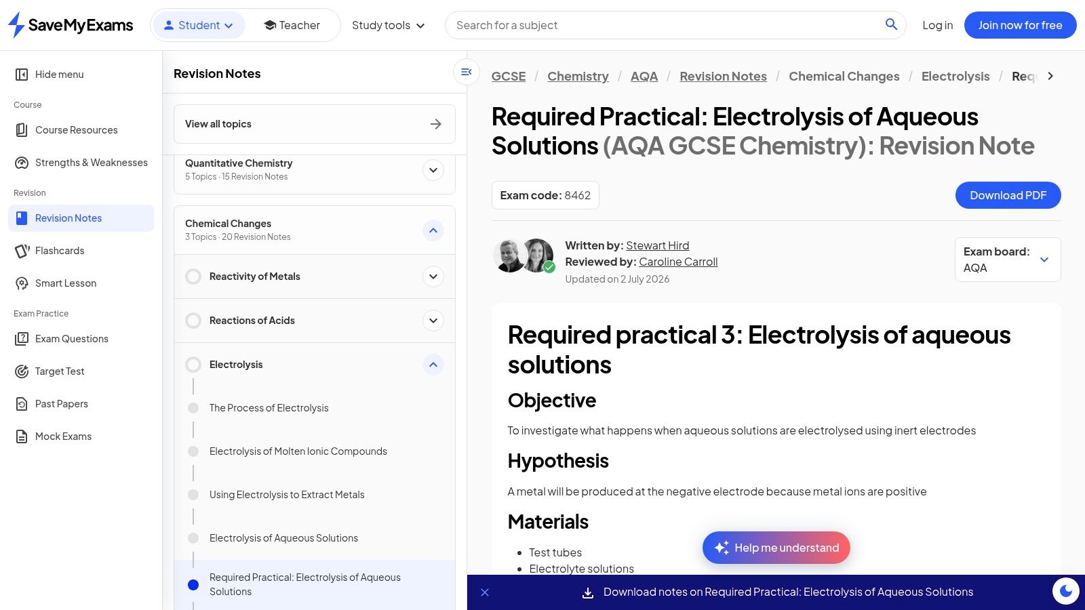The height and width of the screenshot is (610, 1085).
Task: Click the download icon in banner
Action: coord(588,593)
